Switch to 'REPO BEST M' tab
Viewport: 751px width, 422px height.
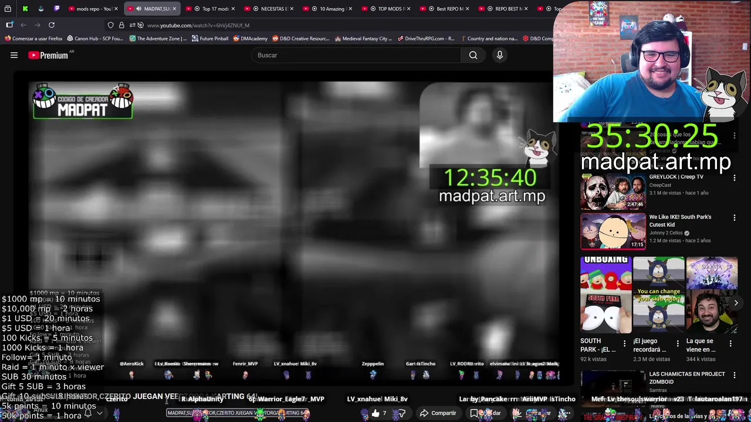point(503,9)
